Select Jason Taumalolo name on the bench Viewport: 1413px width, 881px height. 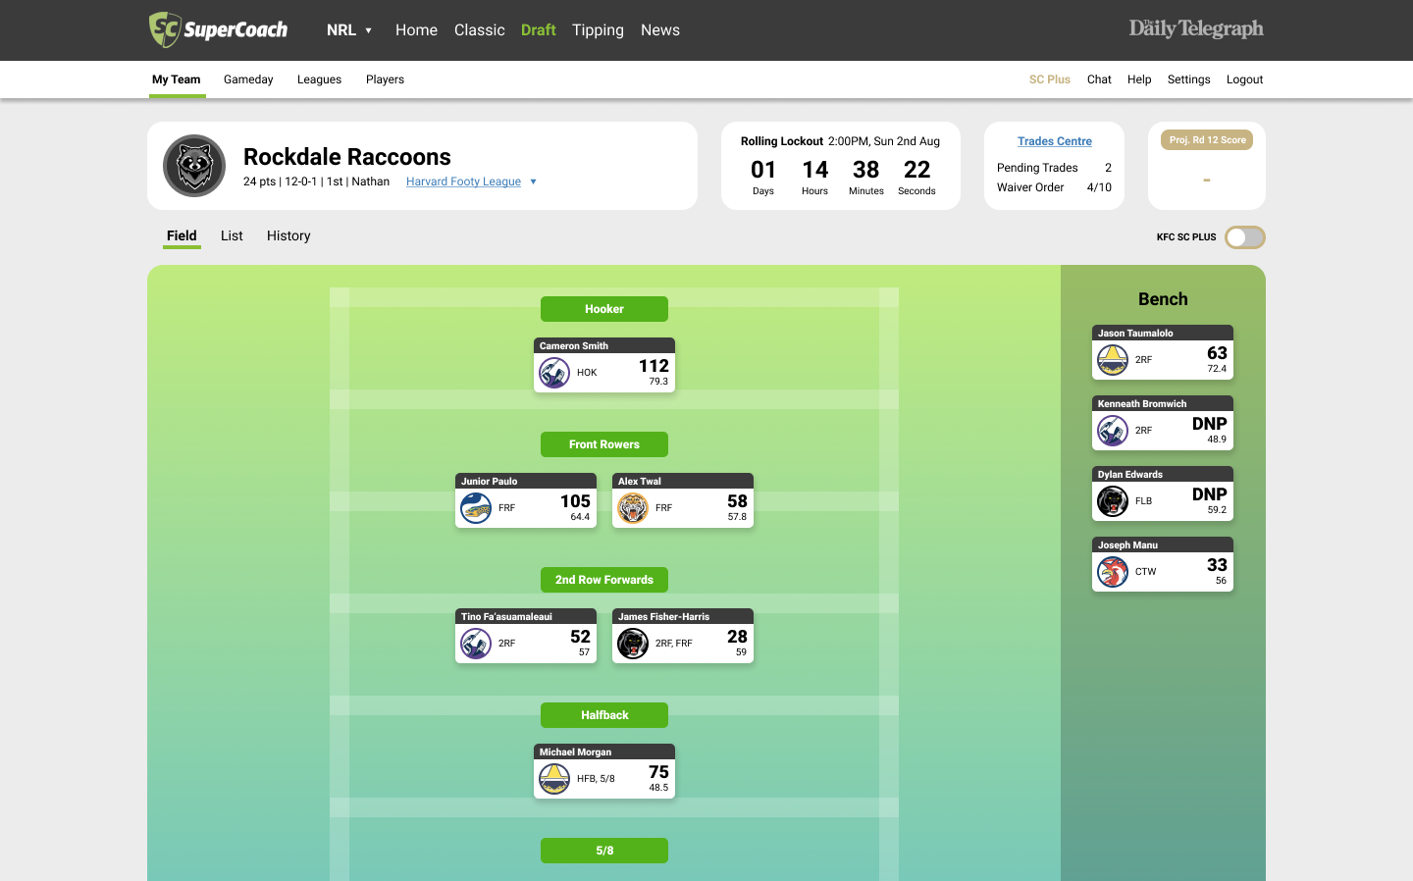1135,334
